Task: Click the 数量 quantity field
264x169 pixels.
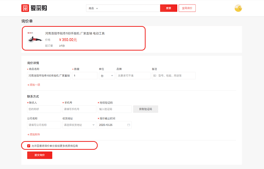Action: pyautogui.click(x=85, y=75)
